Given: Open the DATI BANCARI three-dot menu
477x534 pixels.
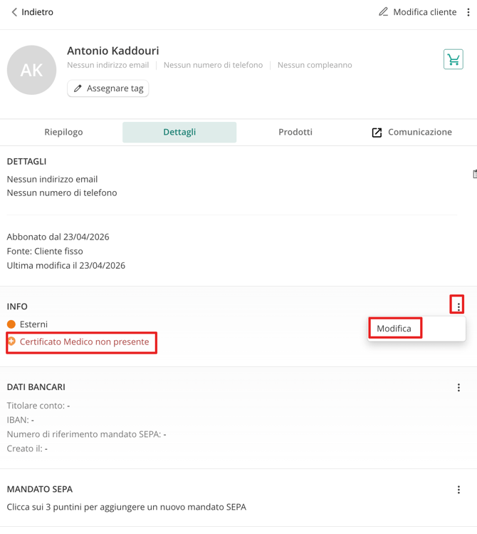Looking at the screenshot, I should coord(458,387).
